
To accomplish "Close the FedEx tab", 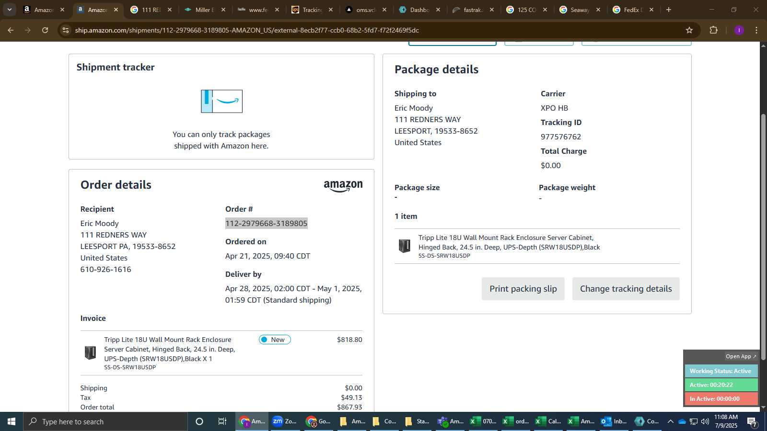I will pyautogui.click(x=651, y=10).
